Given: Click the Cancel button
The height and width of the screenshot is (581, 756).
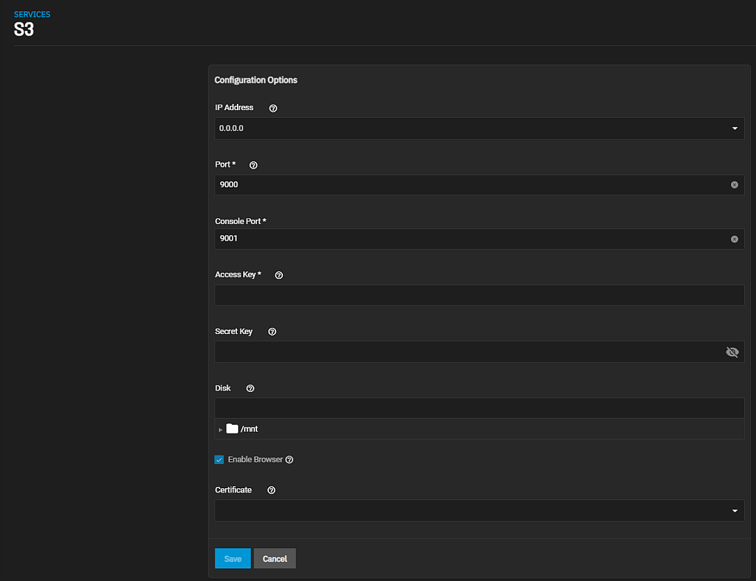Looking at the screenshot, I should [275, 558].
